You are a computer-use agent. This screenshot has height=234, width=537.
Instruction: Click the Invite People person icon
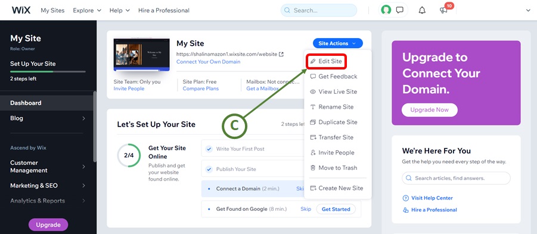[313, 153]
